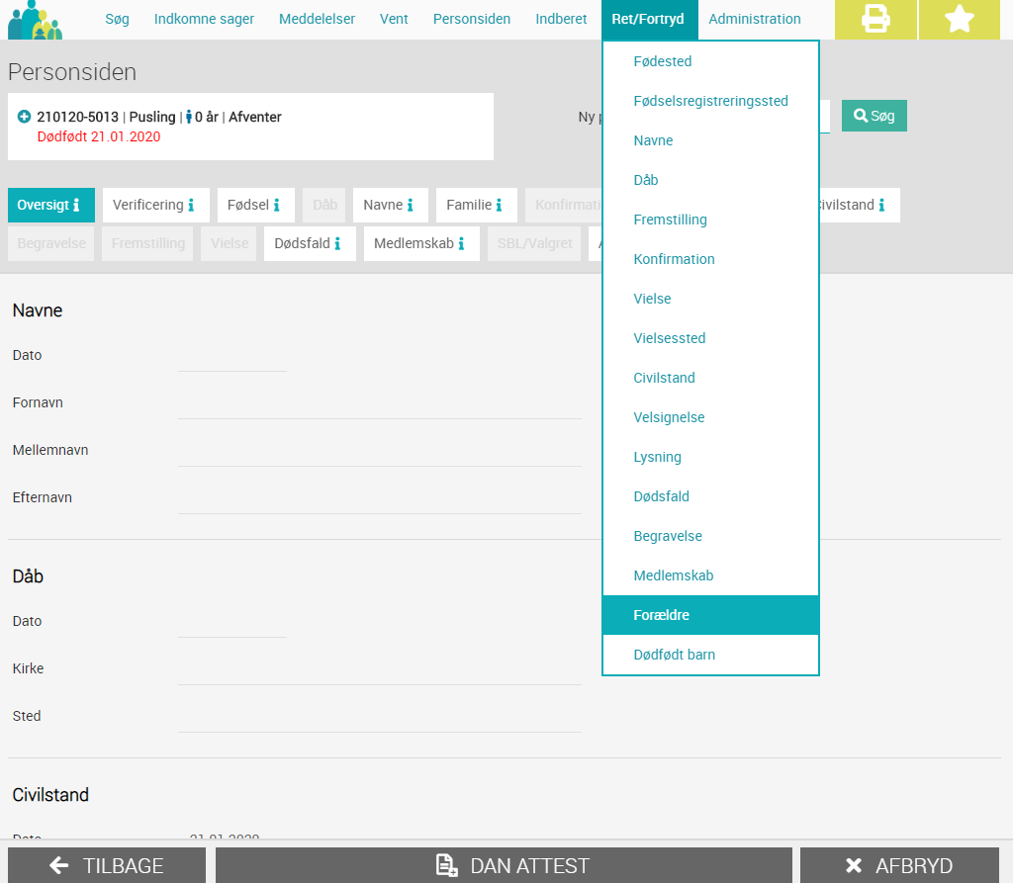The height and width of the screenshot is (883, 1013).
Task: Click the Efternavn field
Action: click(x=380, y=498)
